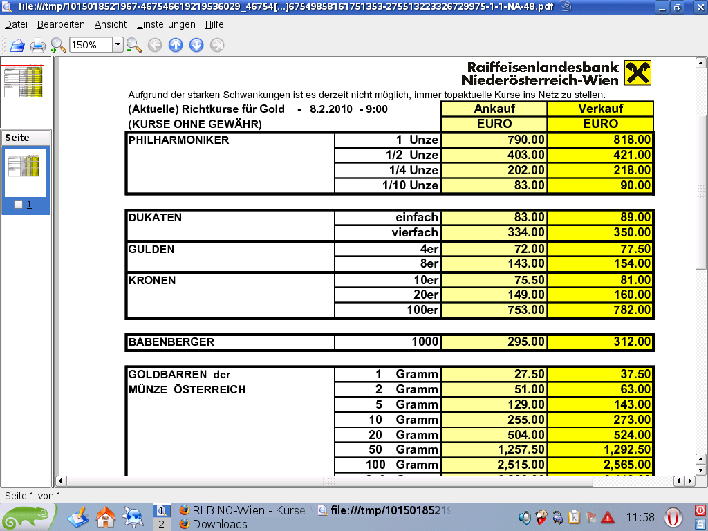
Task: Open the Hilfe menu
Action: point(214,24)
